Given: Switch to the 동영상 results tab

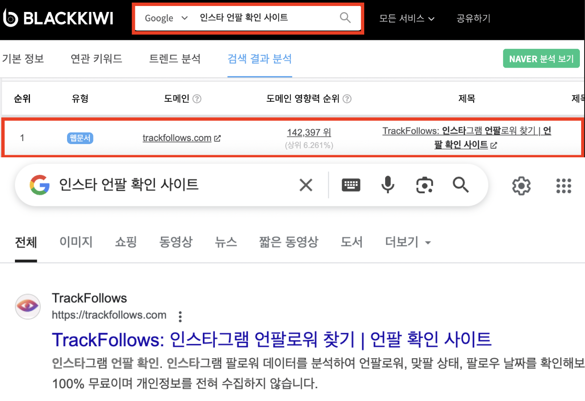Looking at the screenshot, I should [x=176, y=242].
